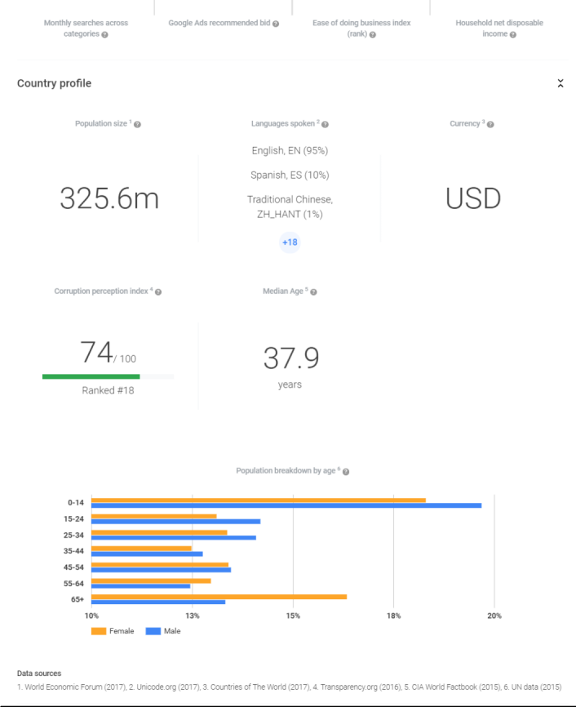Image resolution: width=576 pixels, height=707 pixels.
Task: Open help for Population breakdown by age
Action: [346, 472]
